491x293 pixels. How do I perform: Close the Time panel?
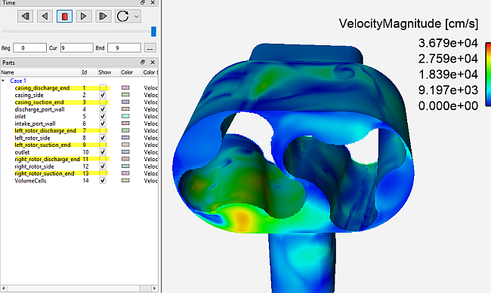153,2
